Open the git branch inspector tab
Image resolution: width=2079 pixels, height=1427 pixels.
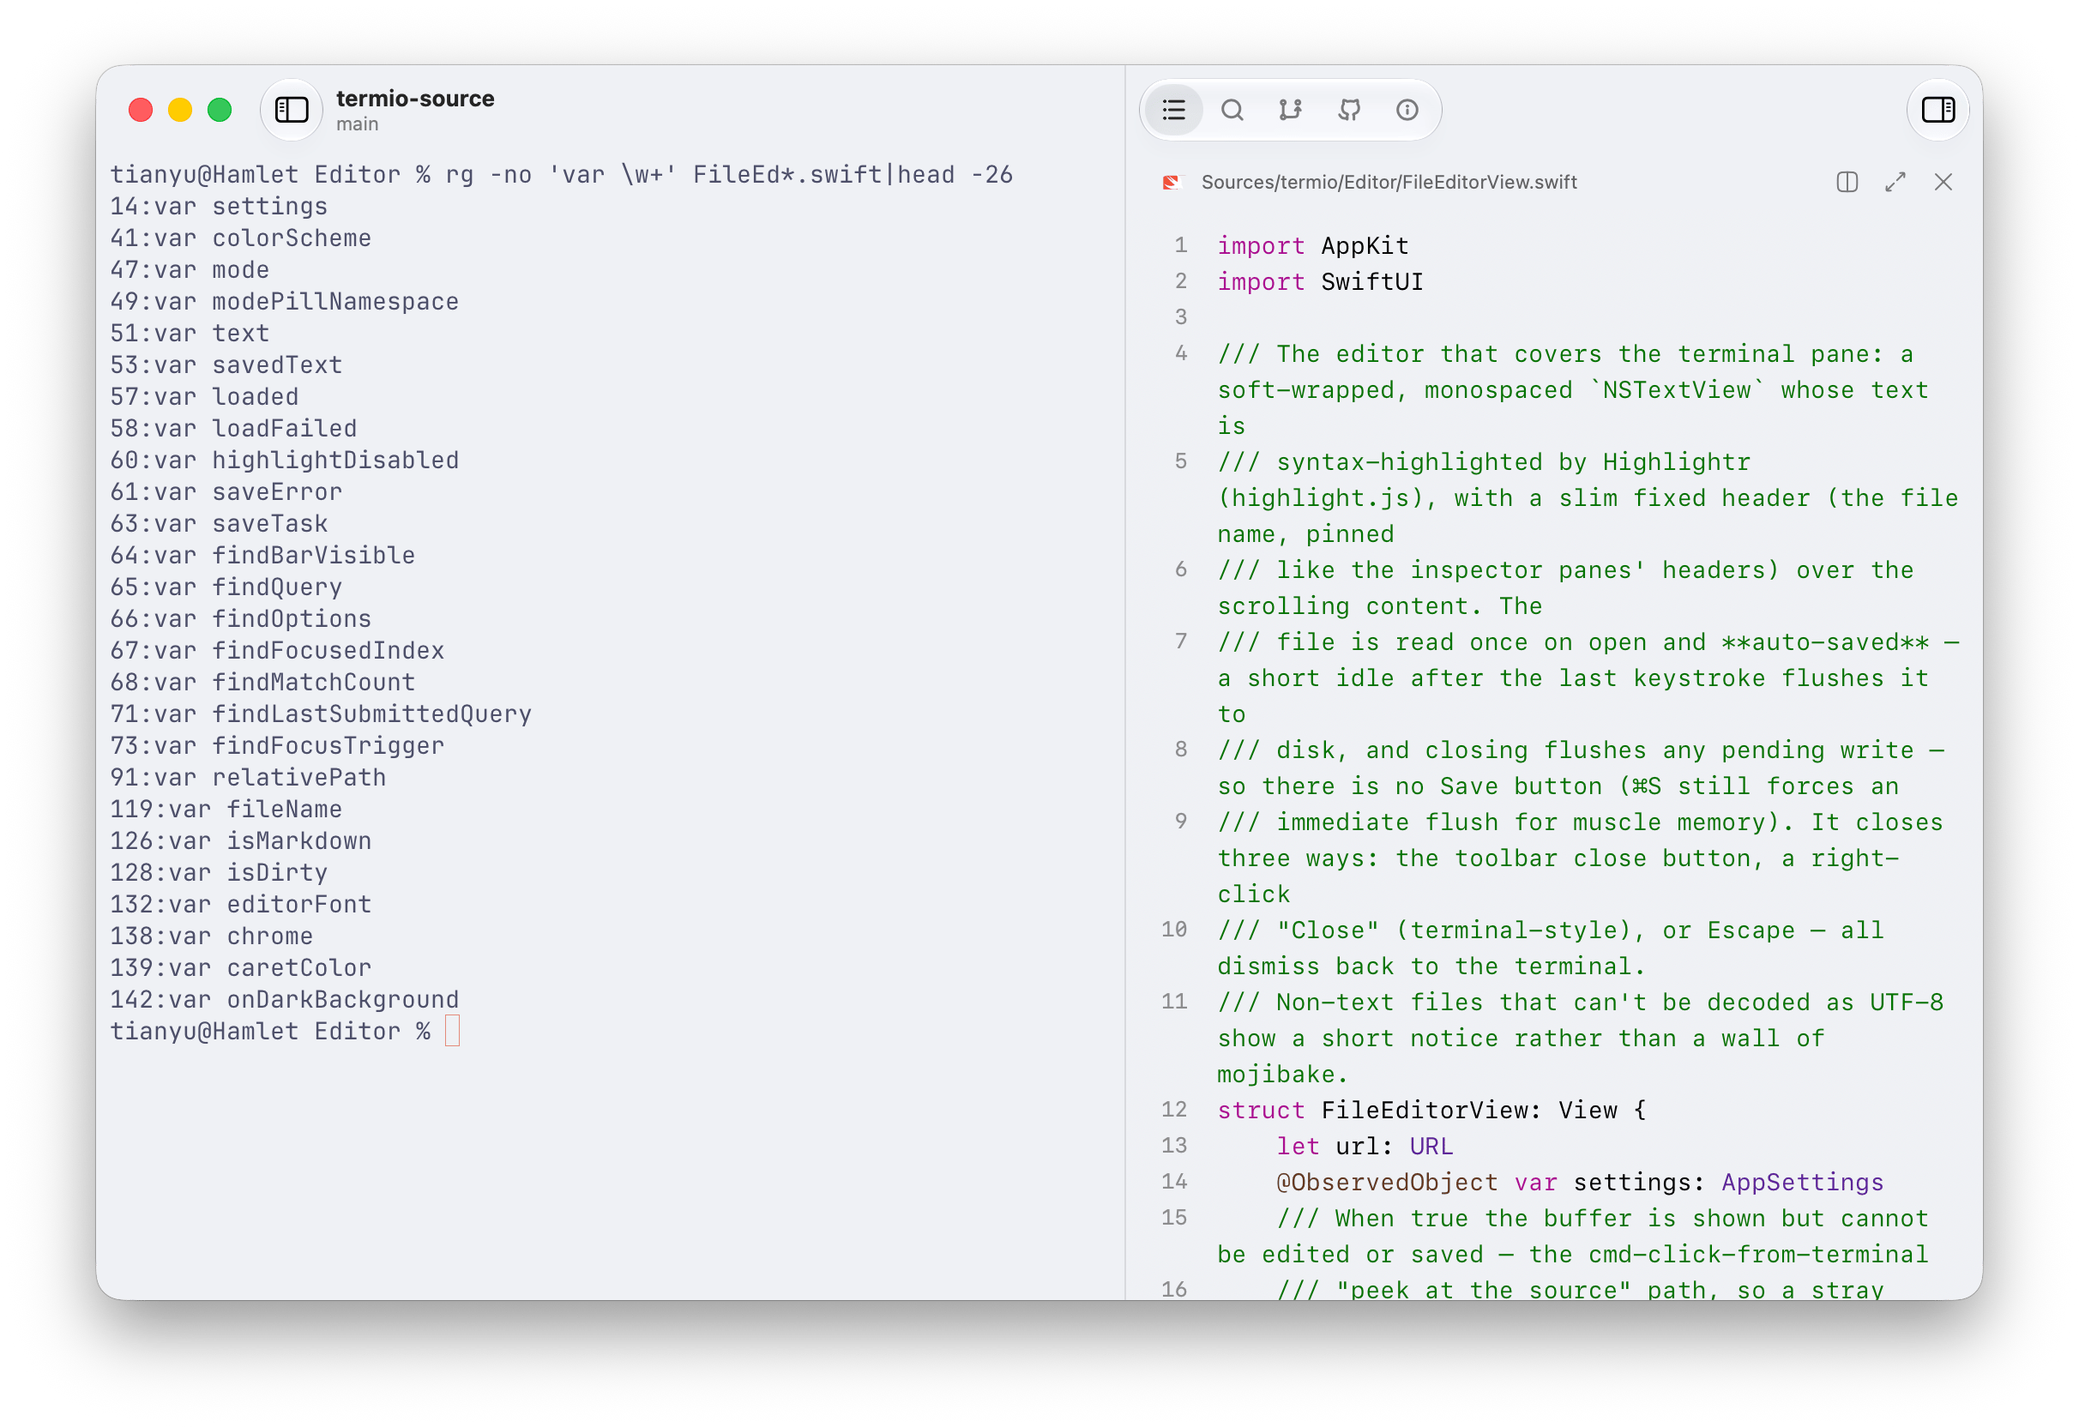[1290, 110]
